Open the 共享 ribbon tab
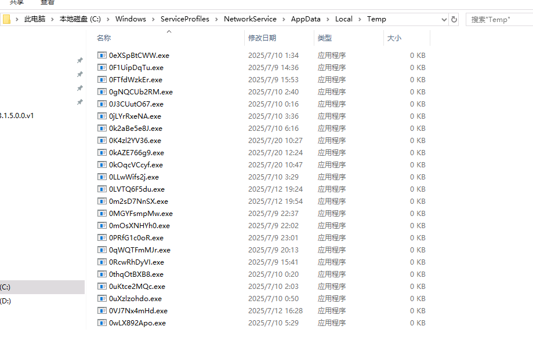The image size is (533, 337). point(17,2)
